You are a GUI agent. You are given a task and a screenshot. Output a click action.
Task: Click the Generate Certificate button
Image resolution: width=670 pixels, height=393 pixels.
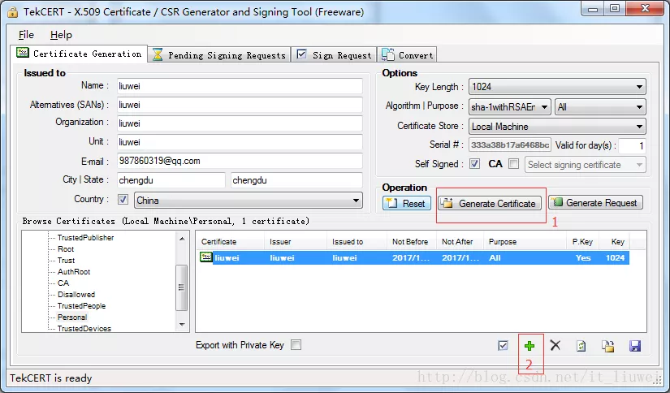(x=490, y=203)
